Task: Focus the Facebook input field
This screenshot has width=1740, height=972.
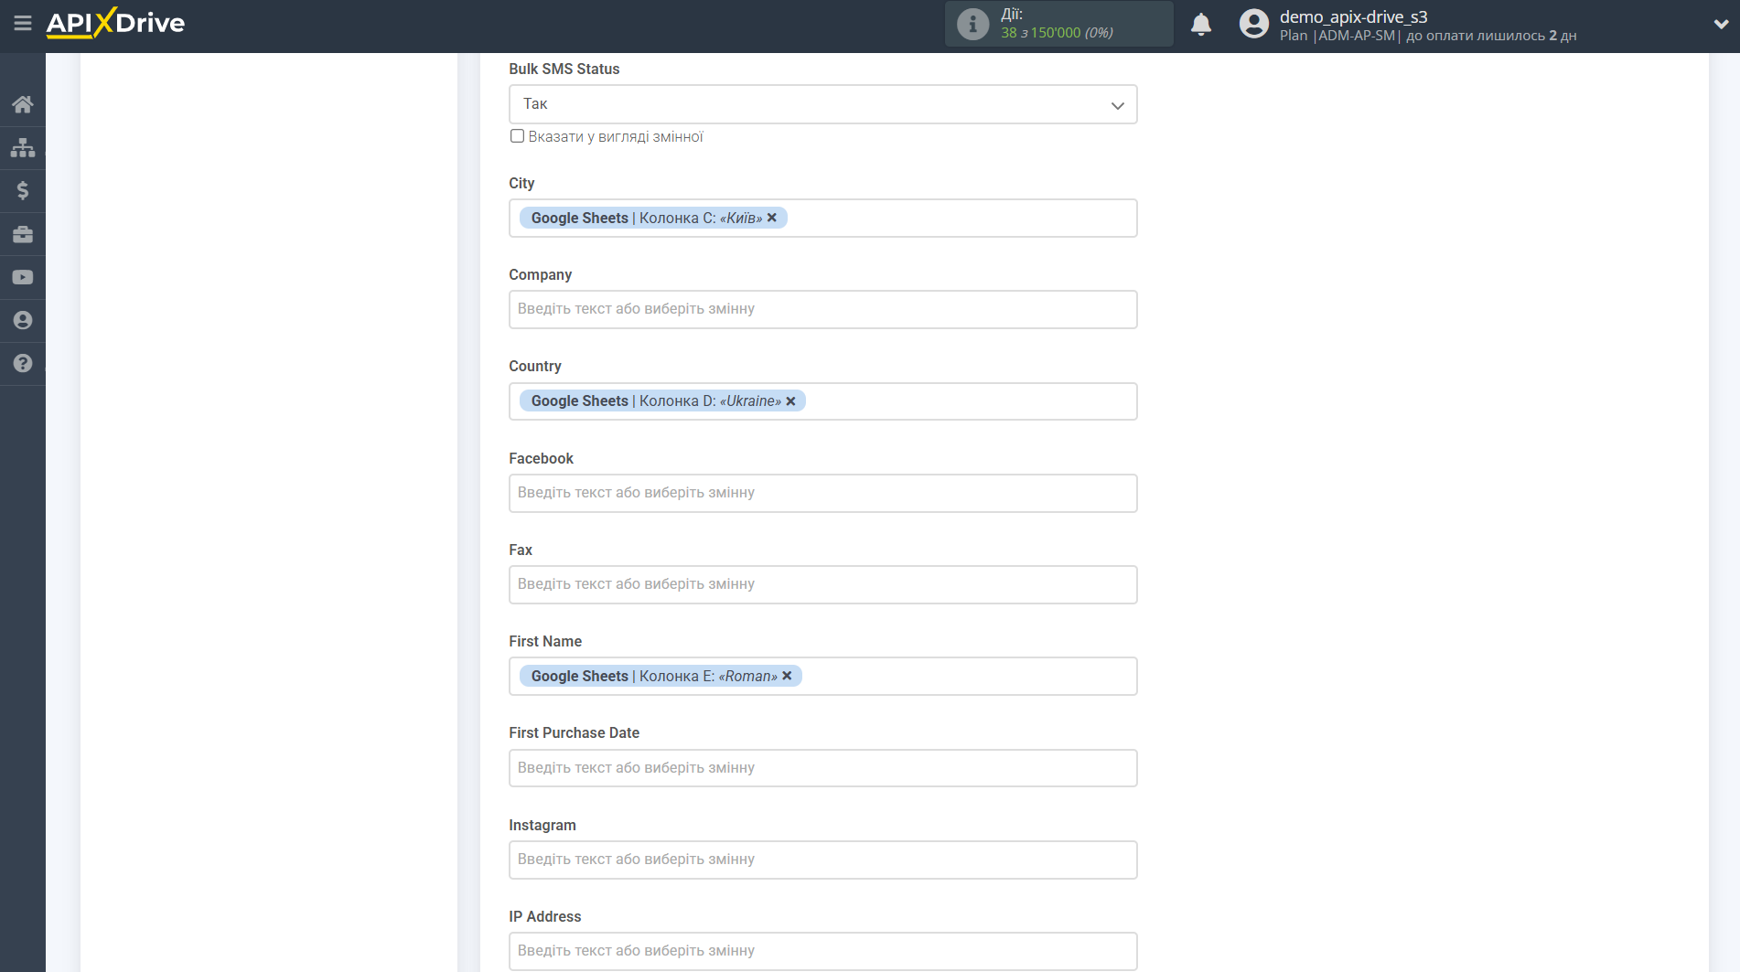Action: pyautogui.click(x=822, y=493)
